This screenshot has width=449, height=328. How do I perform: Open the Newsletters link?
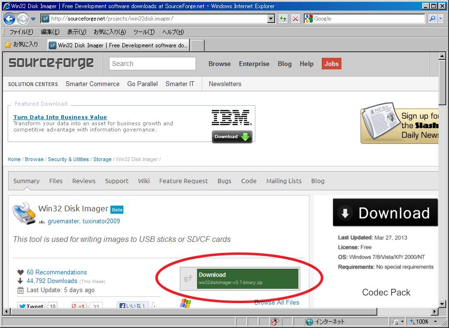(225, 84)
